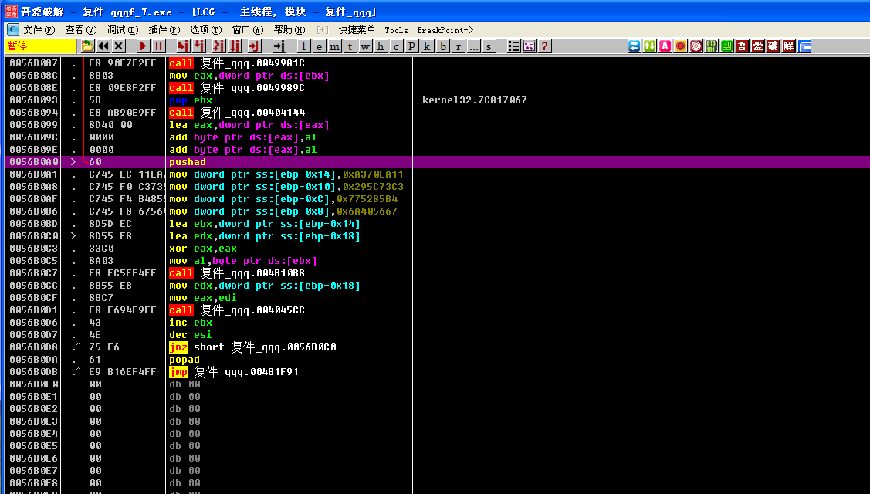The image size is (870, 494).
Task: Show Call stack with the 'k' button
Action: [x=427, y=46]
